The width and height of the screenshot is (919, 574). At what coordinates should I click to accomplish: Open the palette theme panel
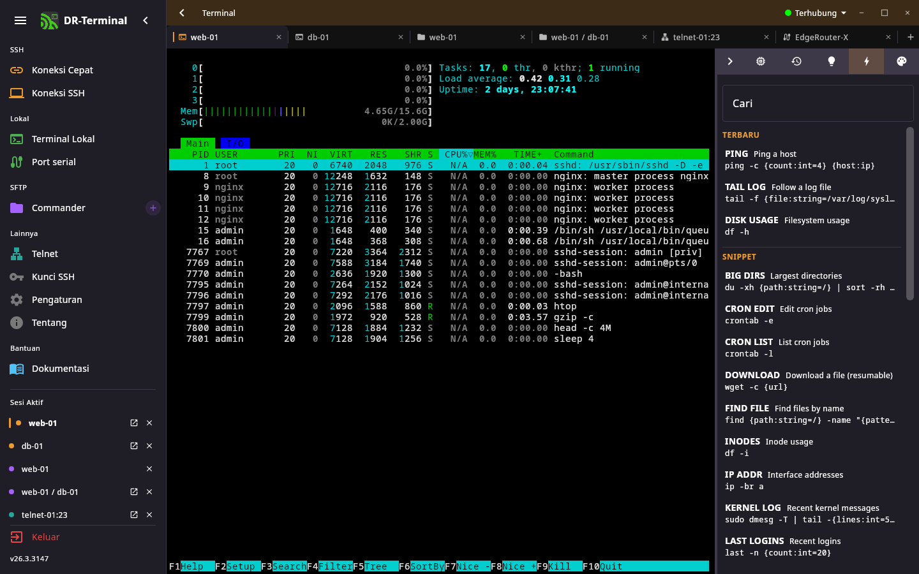coord(901,61)
